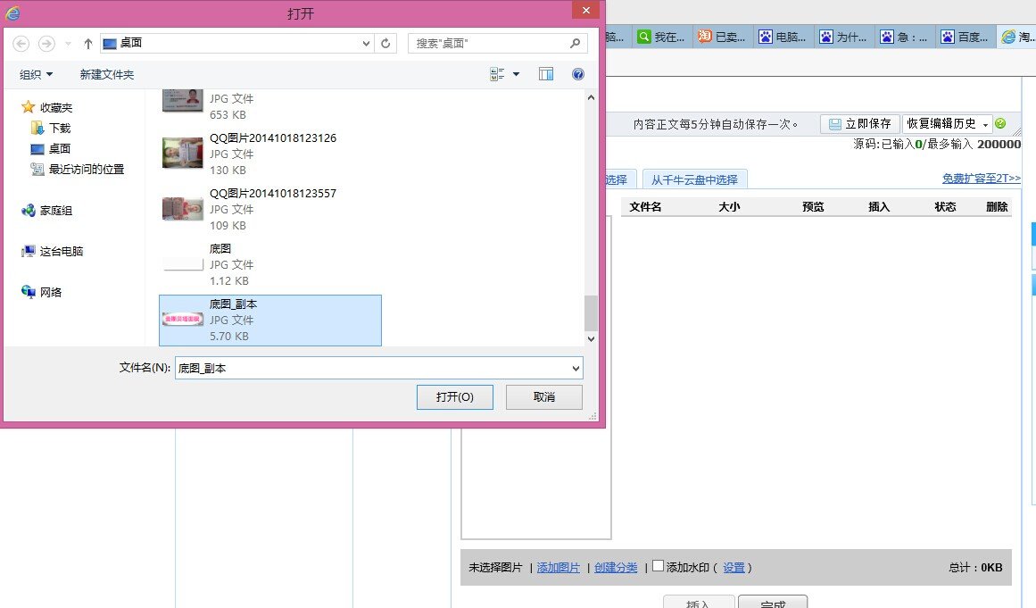
Task: Go up one folder level
Action: tap(87, 43)
